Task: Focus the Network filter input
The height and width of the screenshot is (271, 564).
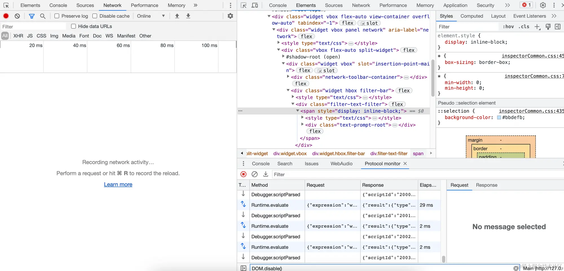Action: click(x=33, y=26)
